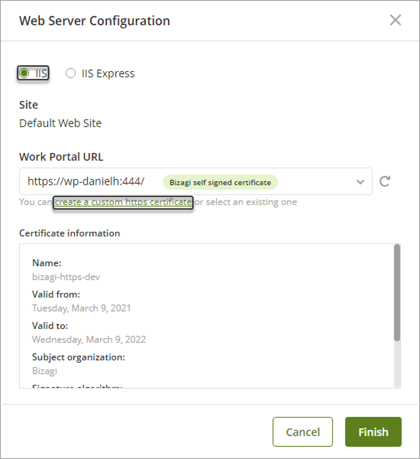
Task: Click the Web Server Configuration title
Action: click(94, 21)
